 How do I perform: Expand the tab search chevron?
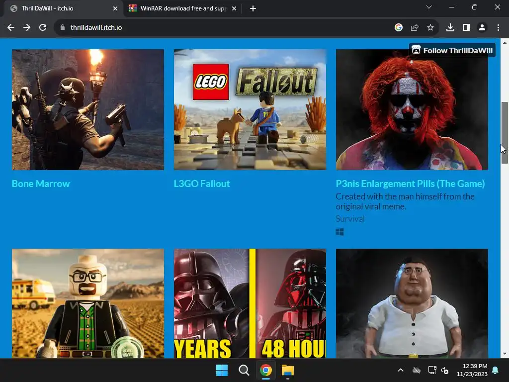point(429,7)
